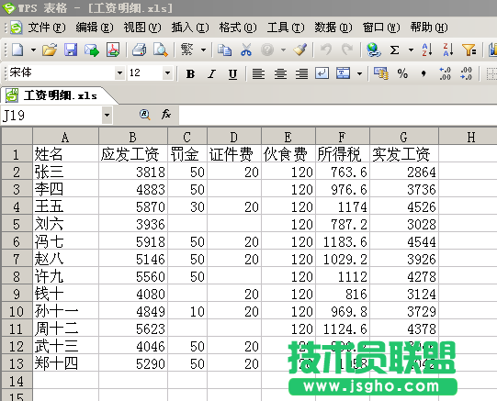Click the Format Painter brush icon
The height and width of the screenshot is (401, 497).
[300, 50]
